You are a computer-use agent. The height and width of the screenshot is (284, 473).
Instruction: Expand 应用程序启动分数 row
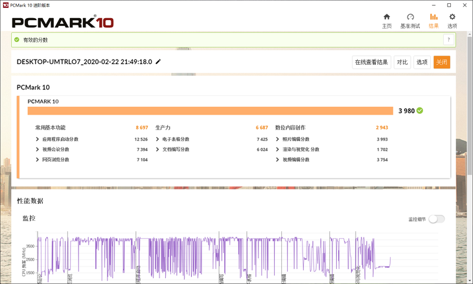coord(38,139)
